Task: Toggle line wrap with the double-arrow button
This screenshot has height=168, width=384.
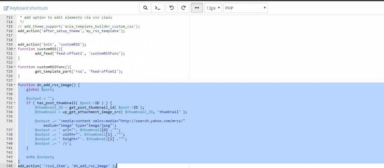Action: (197, 8)
